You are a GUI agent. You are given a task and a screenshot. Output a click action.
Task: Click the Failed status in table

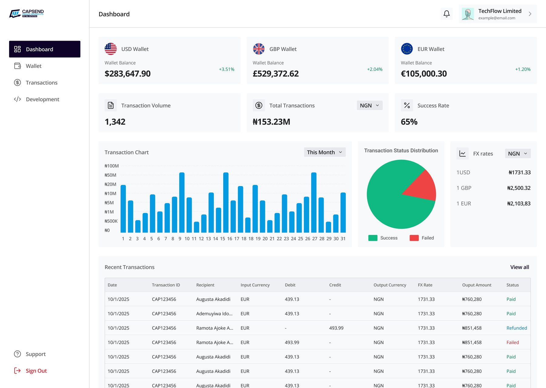coord(513,342)
